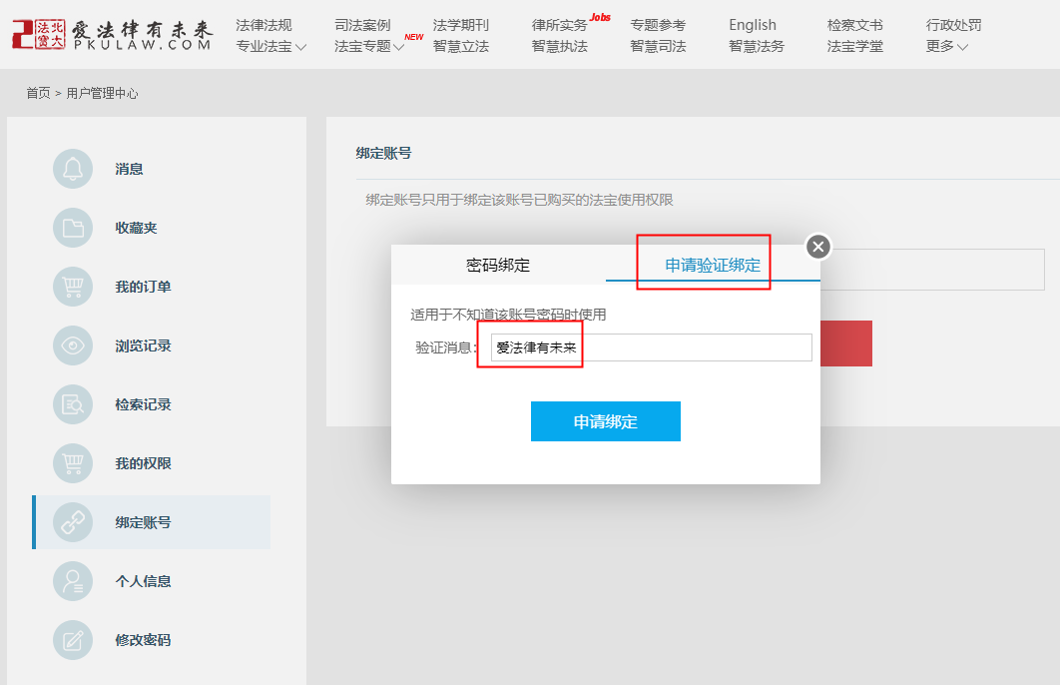Screen dimensions: 1060x685
Task: Click the bell icon for 消息
Action: [72, 169]
